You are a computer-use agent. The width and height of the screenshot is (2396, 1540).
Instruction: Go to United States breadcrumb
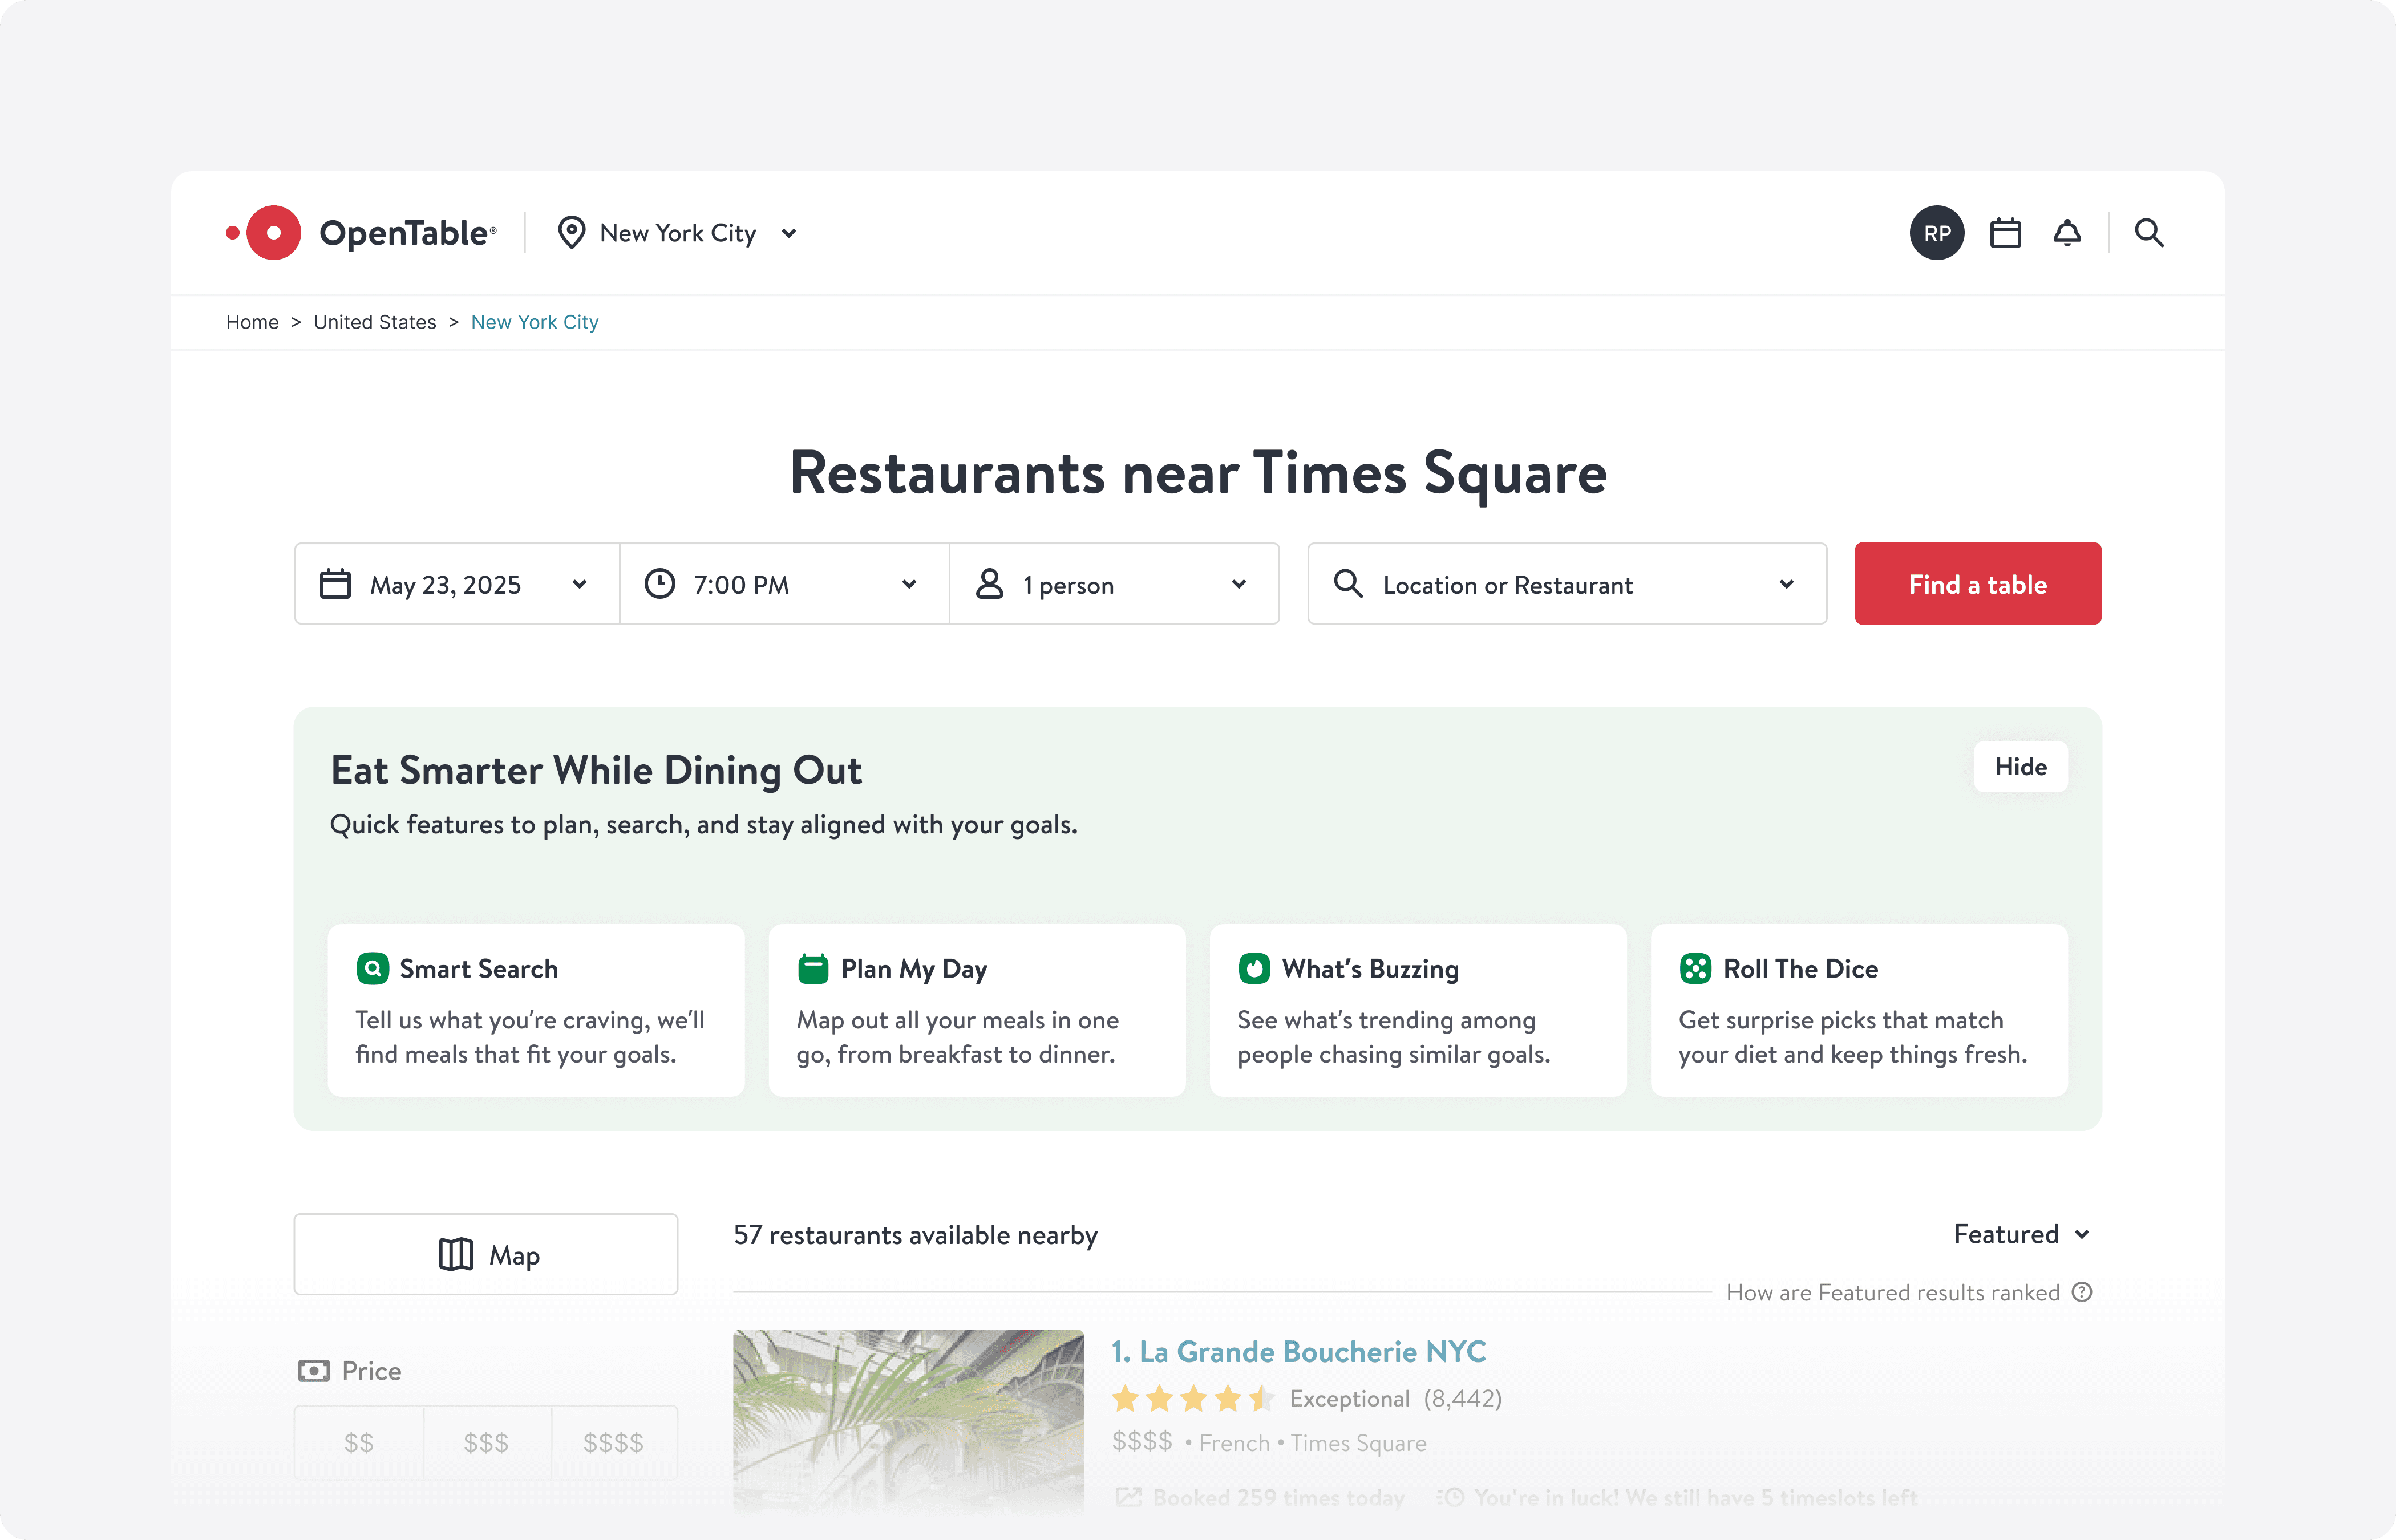coord(375,322)
